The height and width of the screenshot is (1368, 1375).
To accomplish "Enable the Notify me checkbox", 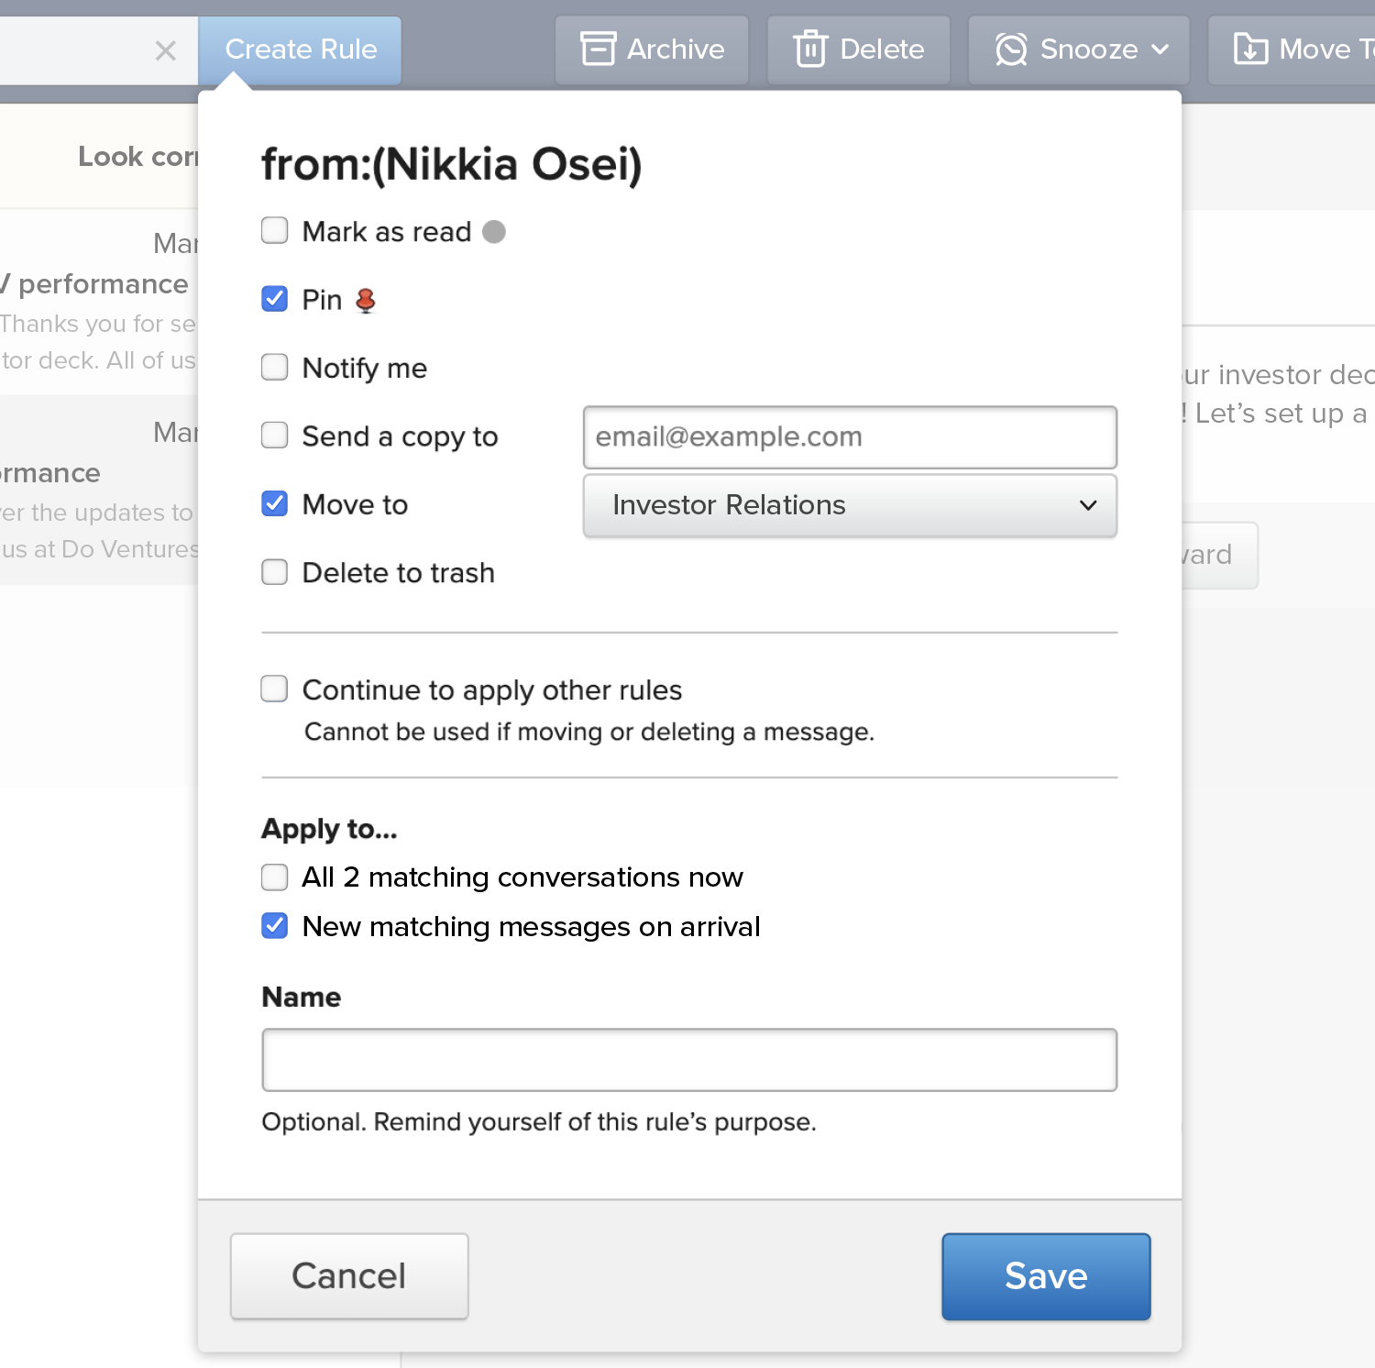I will point(275,367).
